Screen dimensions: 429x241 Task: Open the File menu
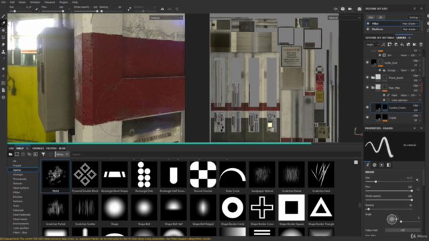pos(3,2)
